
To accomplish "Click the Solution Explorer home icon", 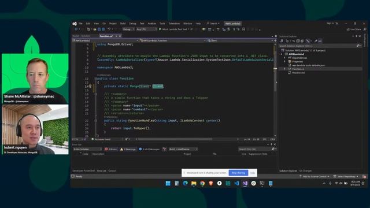I will [x=282, y=41].
